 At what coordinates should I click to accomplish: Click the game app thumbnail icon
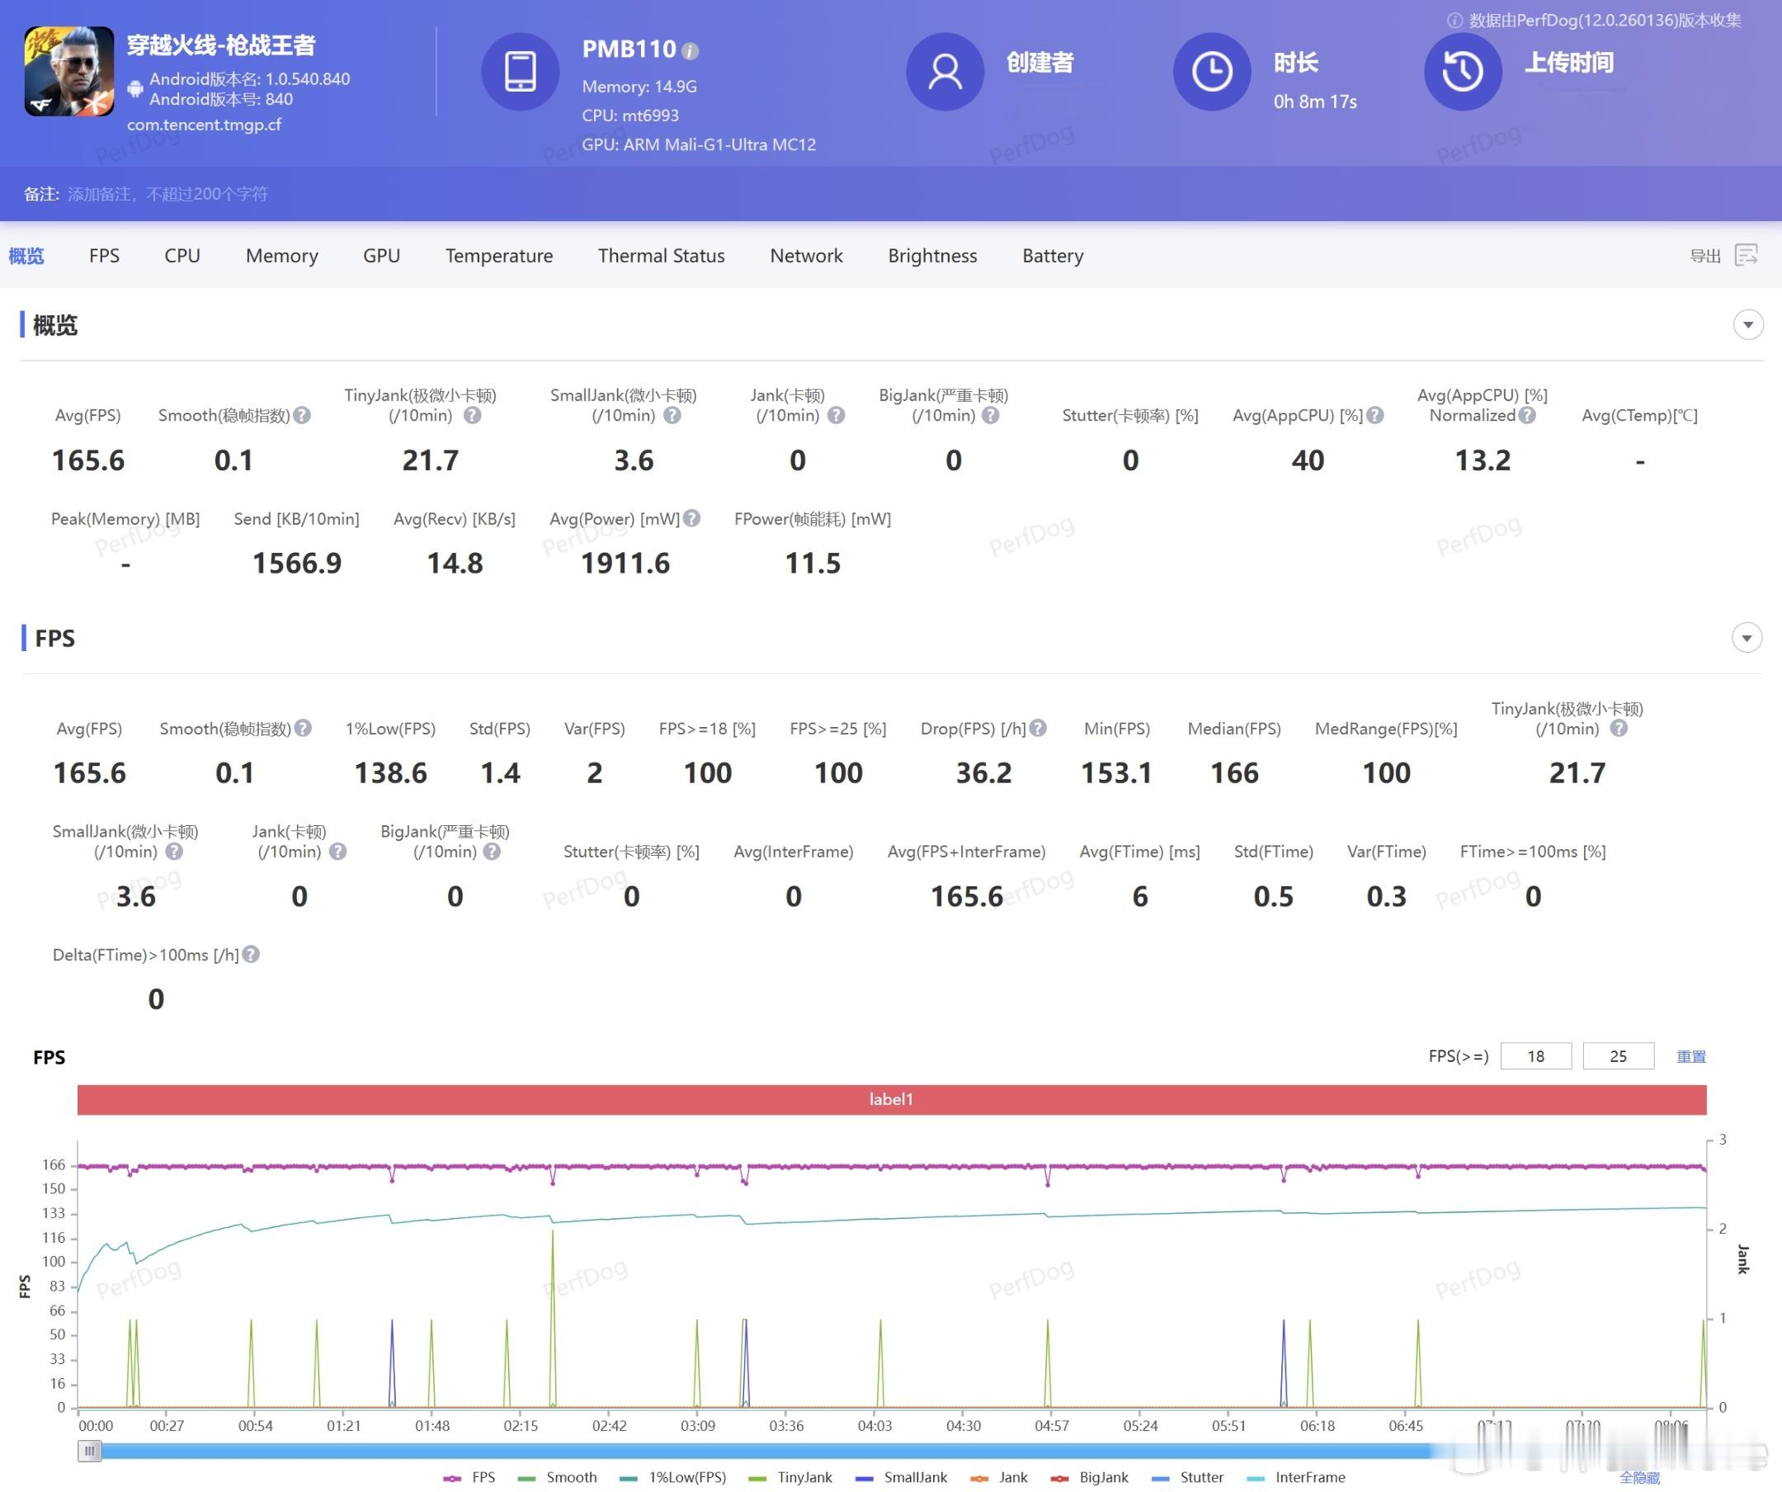click(x=68, y=71)
